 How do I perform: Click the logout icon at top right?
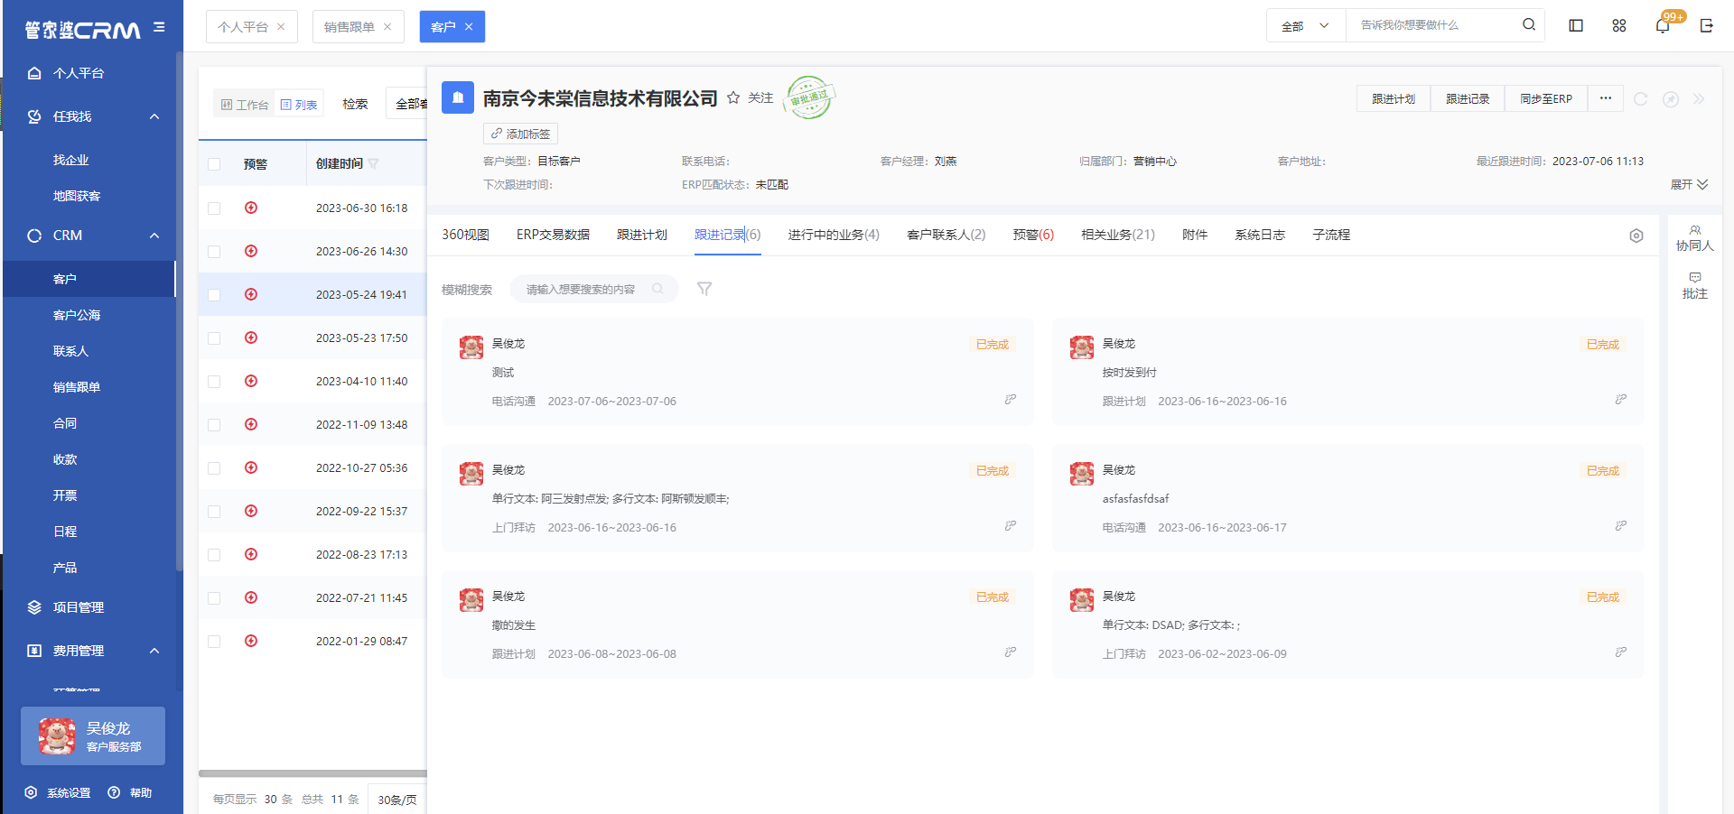(x=1706, y=25)
